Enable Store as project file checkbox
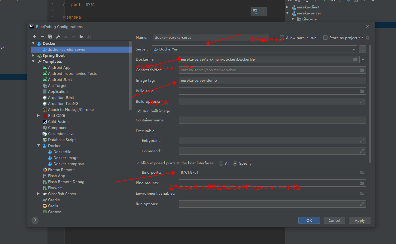The height and width of the screenshot is (244, 396). pos(325,38)
